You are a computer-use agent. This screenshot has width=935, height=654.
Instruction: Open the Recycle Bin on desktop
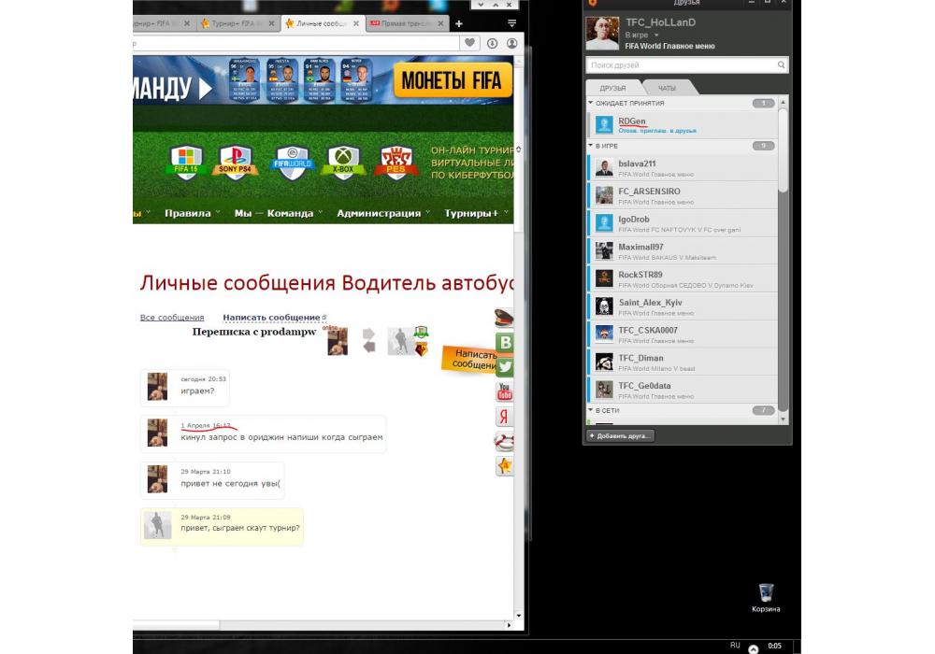tap(766, 593)
